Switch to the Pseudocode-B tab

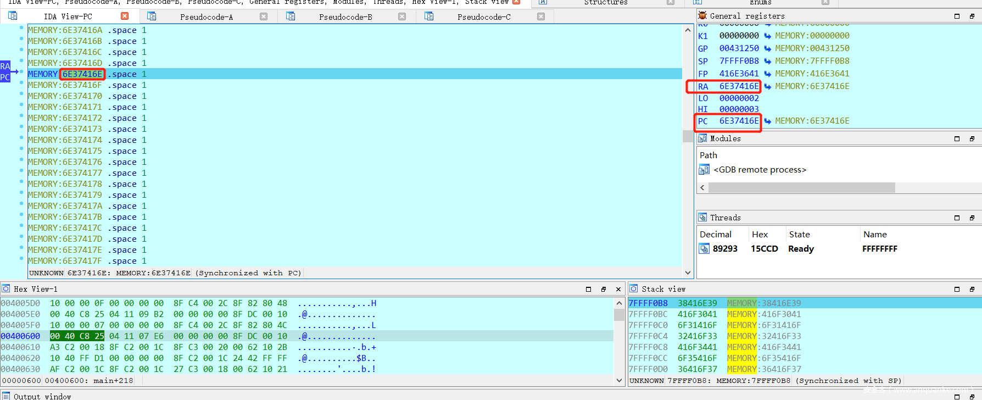[345, 17]
